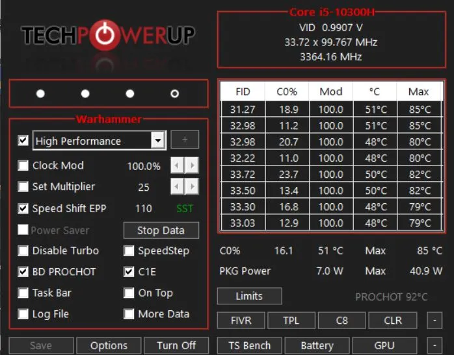Click the C8 button
The image size is (454, 355).
coord(342,321)
